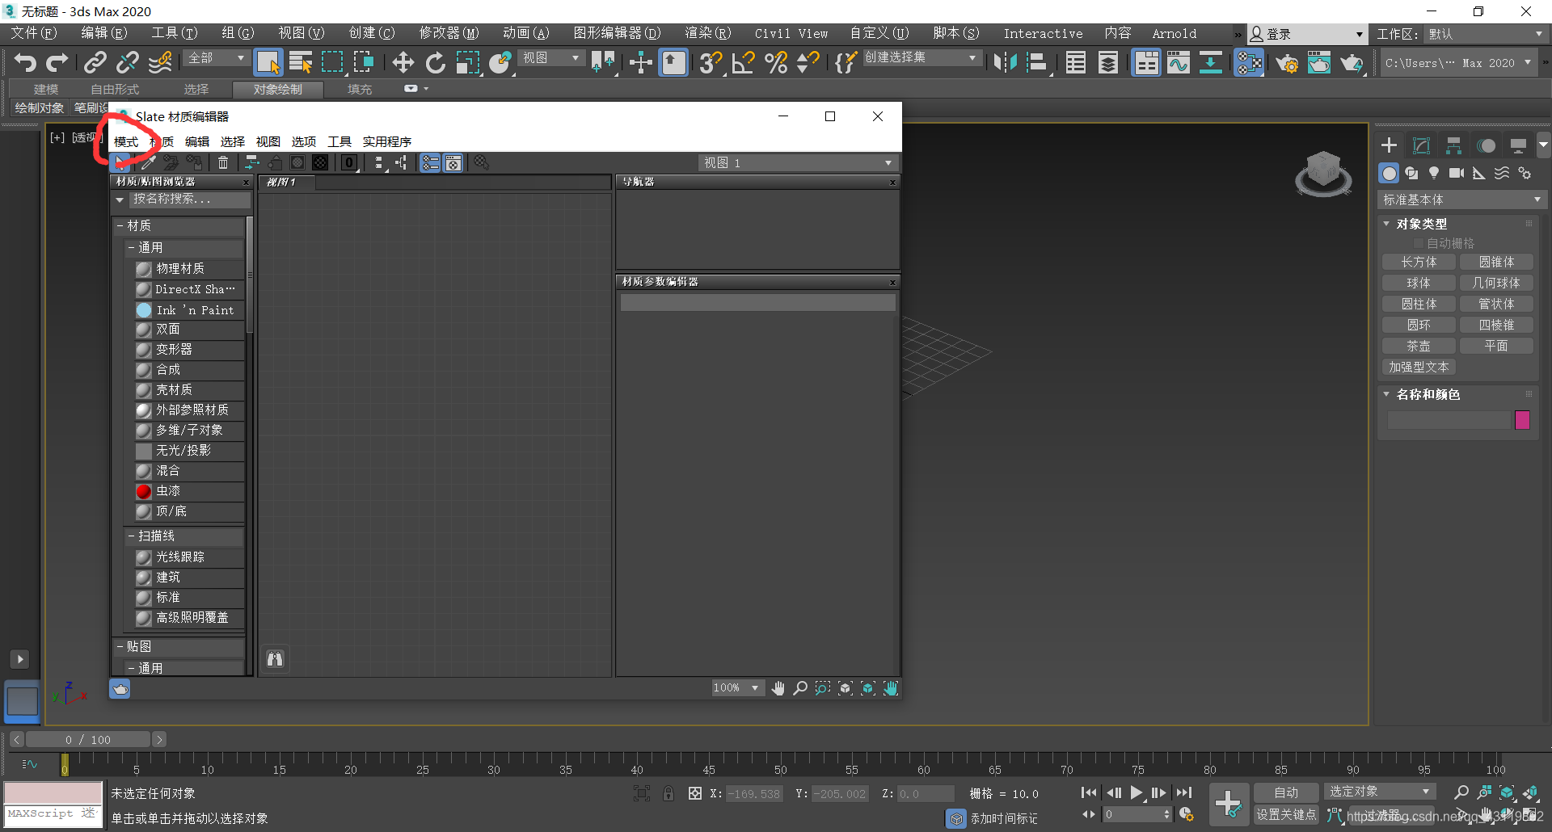Toggle Window/Crossing selection icon
Image resolution: width=1552 pixels, height=832 pixels.
pyautogui.click(x=364, y=62)
